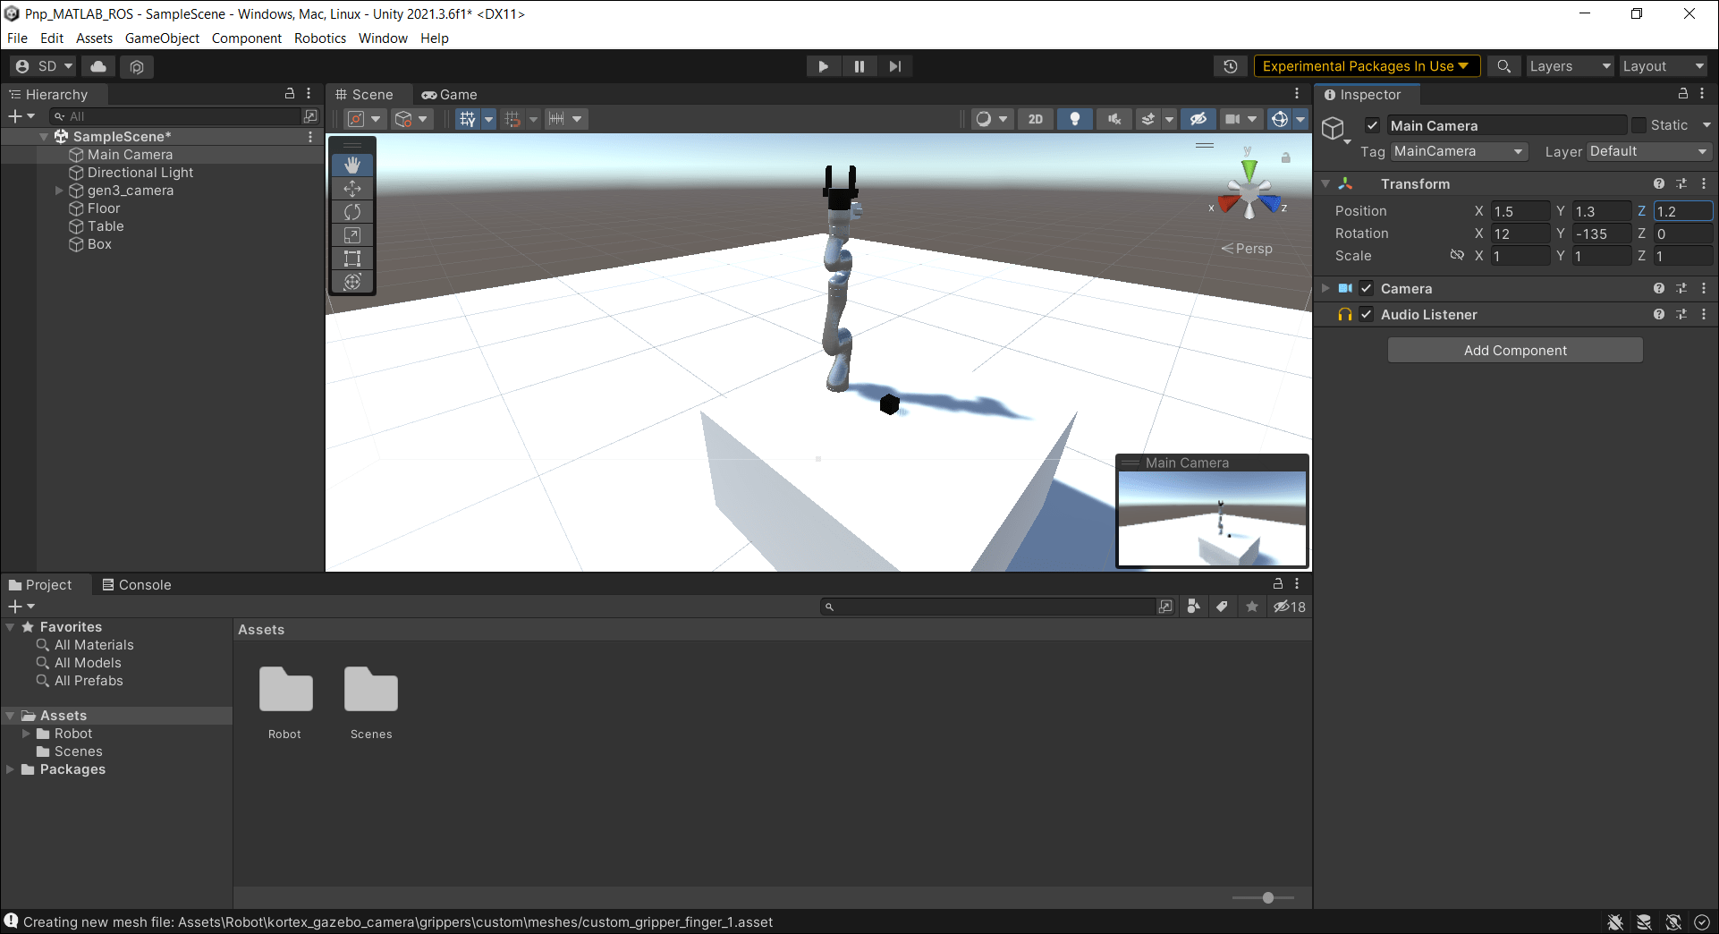Expand the gen3_camera hierarchy item
This screenshot has height=934, width=1719.
(59, 191)
